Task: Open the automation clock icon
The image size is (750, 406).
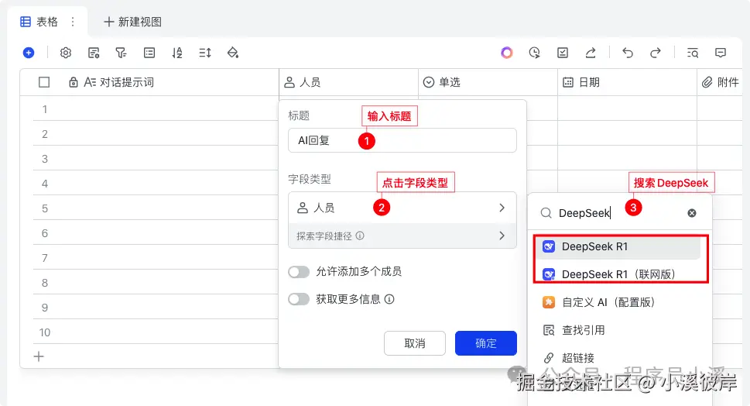Action: coord(534,53)
